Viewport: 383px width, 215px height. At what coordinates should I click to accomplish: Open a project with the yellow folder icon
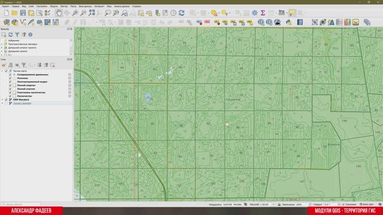tap(14, 13)
